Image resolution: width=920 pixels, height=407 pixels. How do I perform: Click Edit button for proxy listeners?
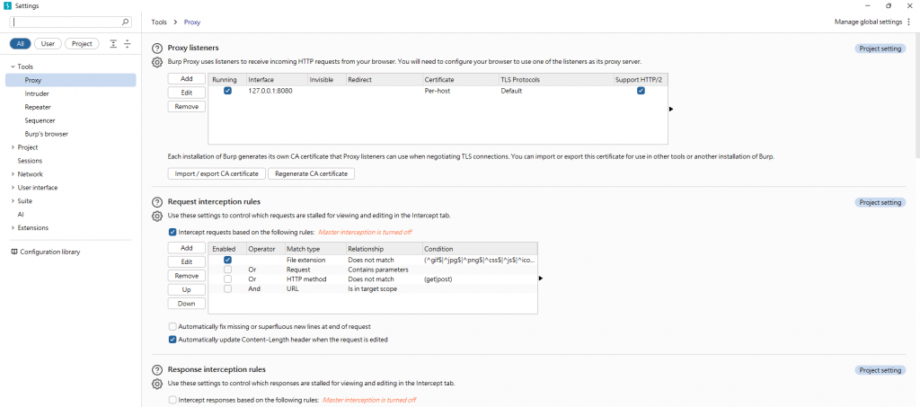[187, 93]
